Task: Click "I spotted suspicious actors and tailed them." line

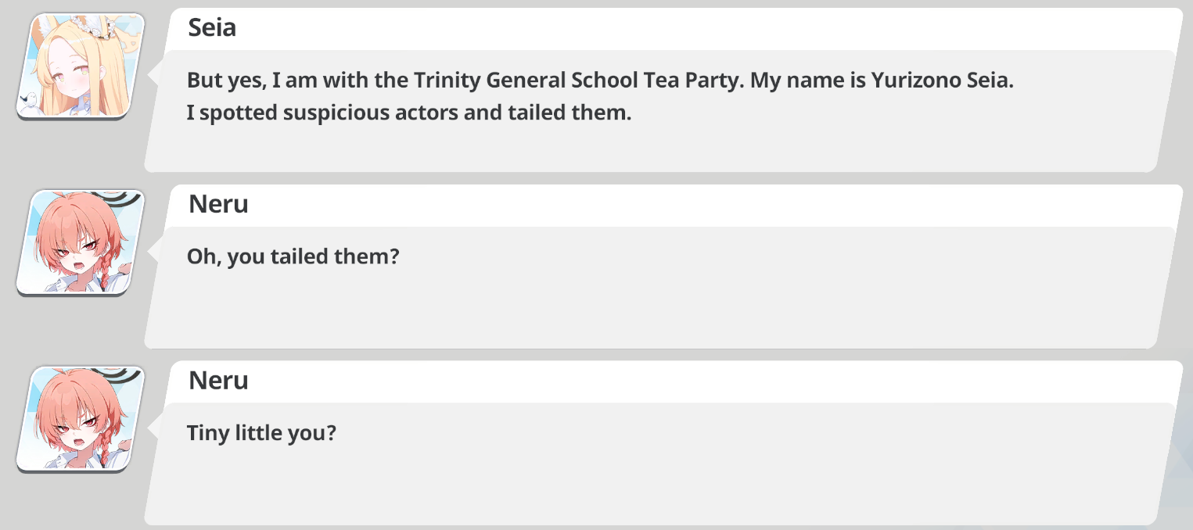Action: click(x=408, y=113)
